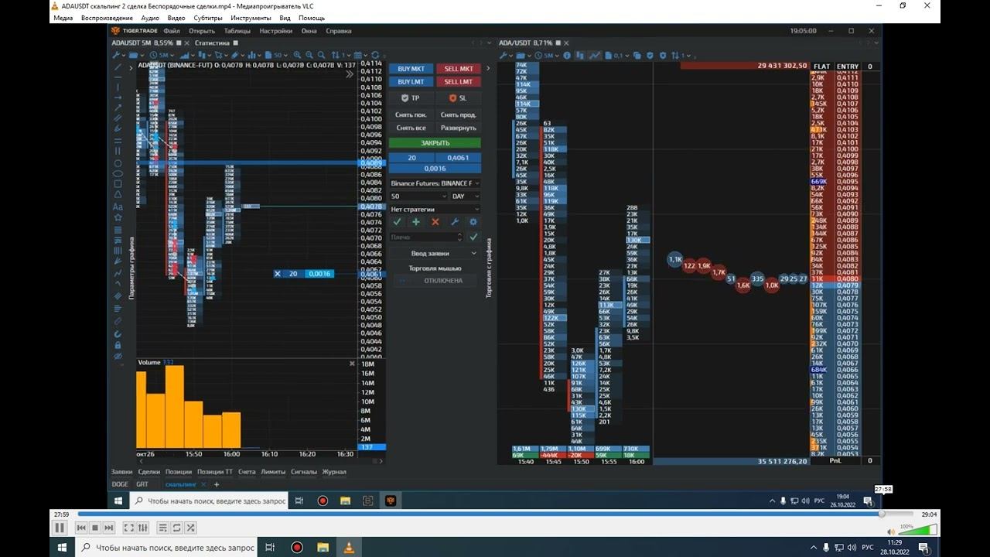Click the BUY MKT button
Screen dimensions: 990x557
coord(411,69)
